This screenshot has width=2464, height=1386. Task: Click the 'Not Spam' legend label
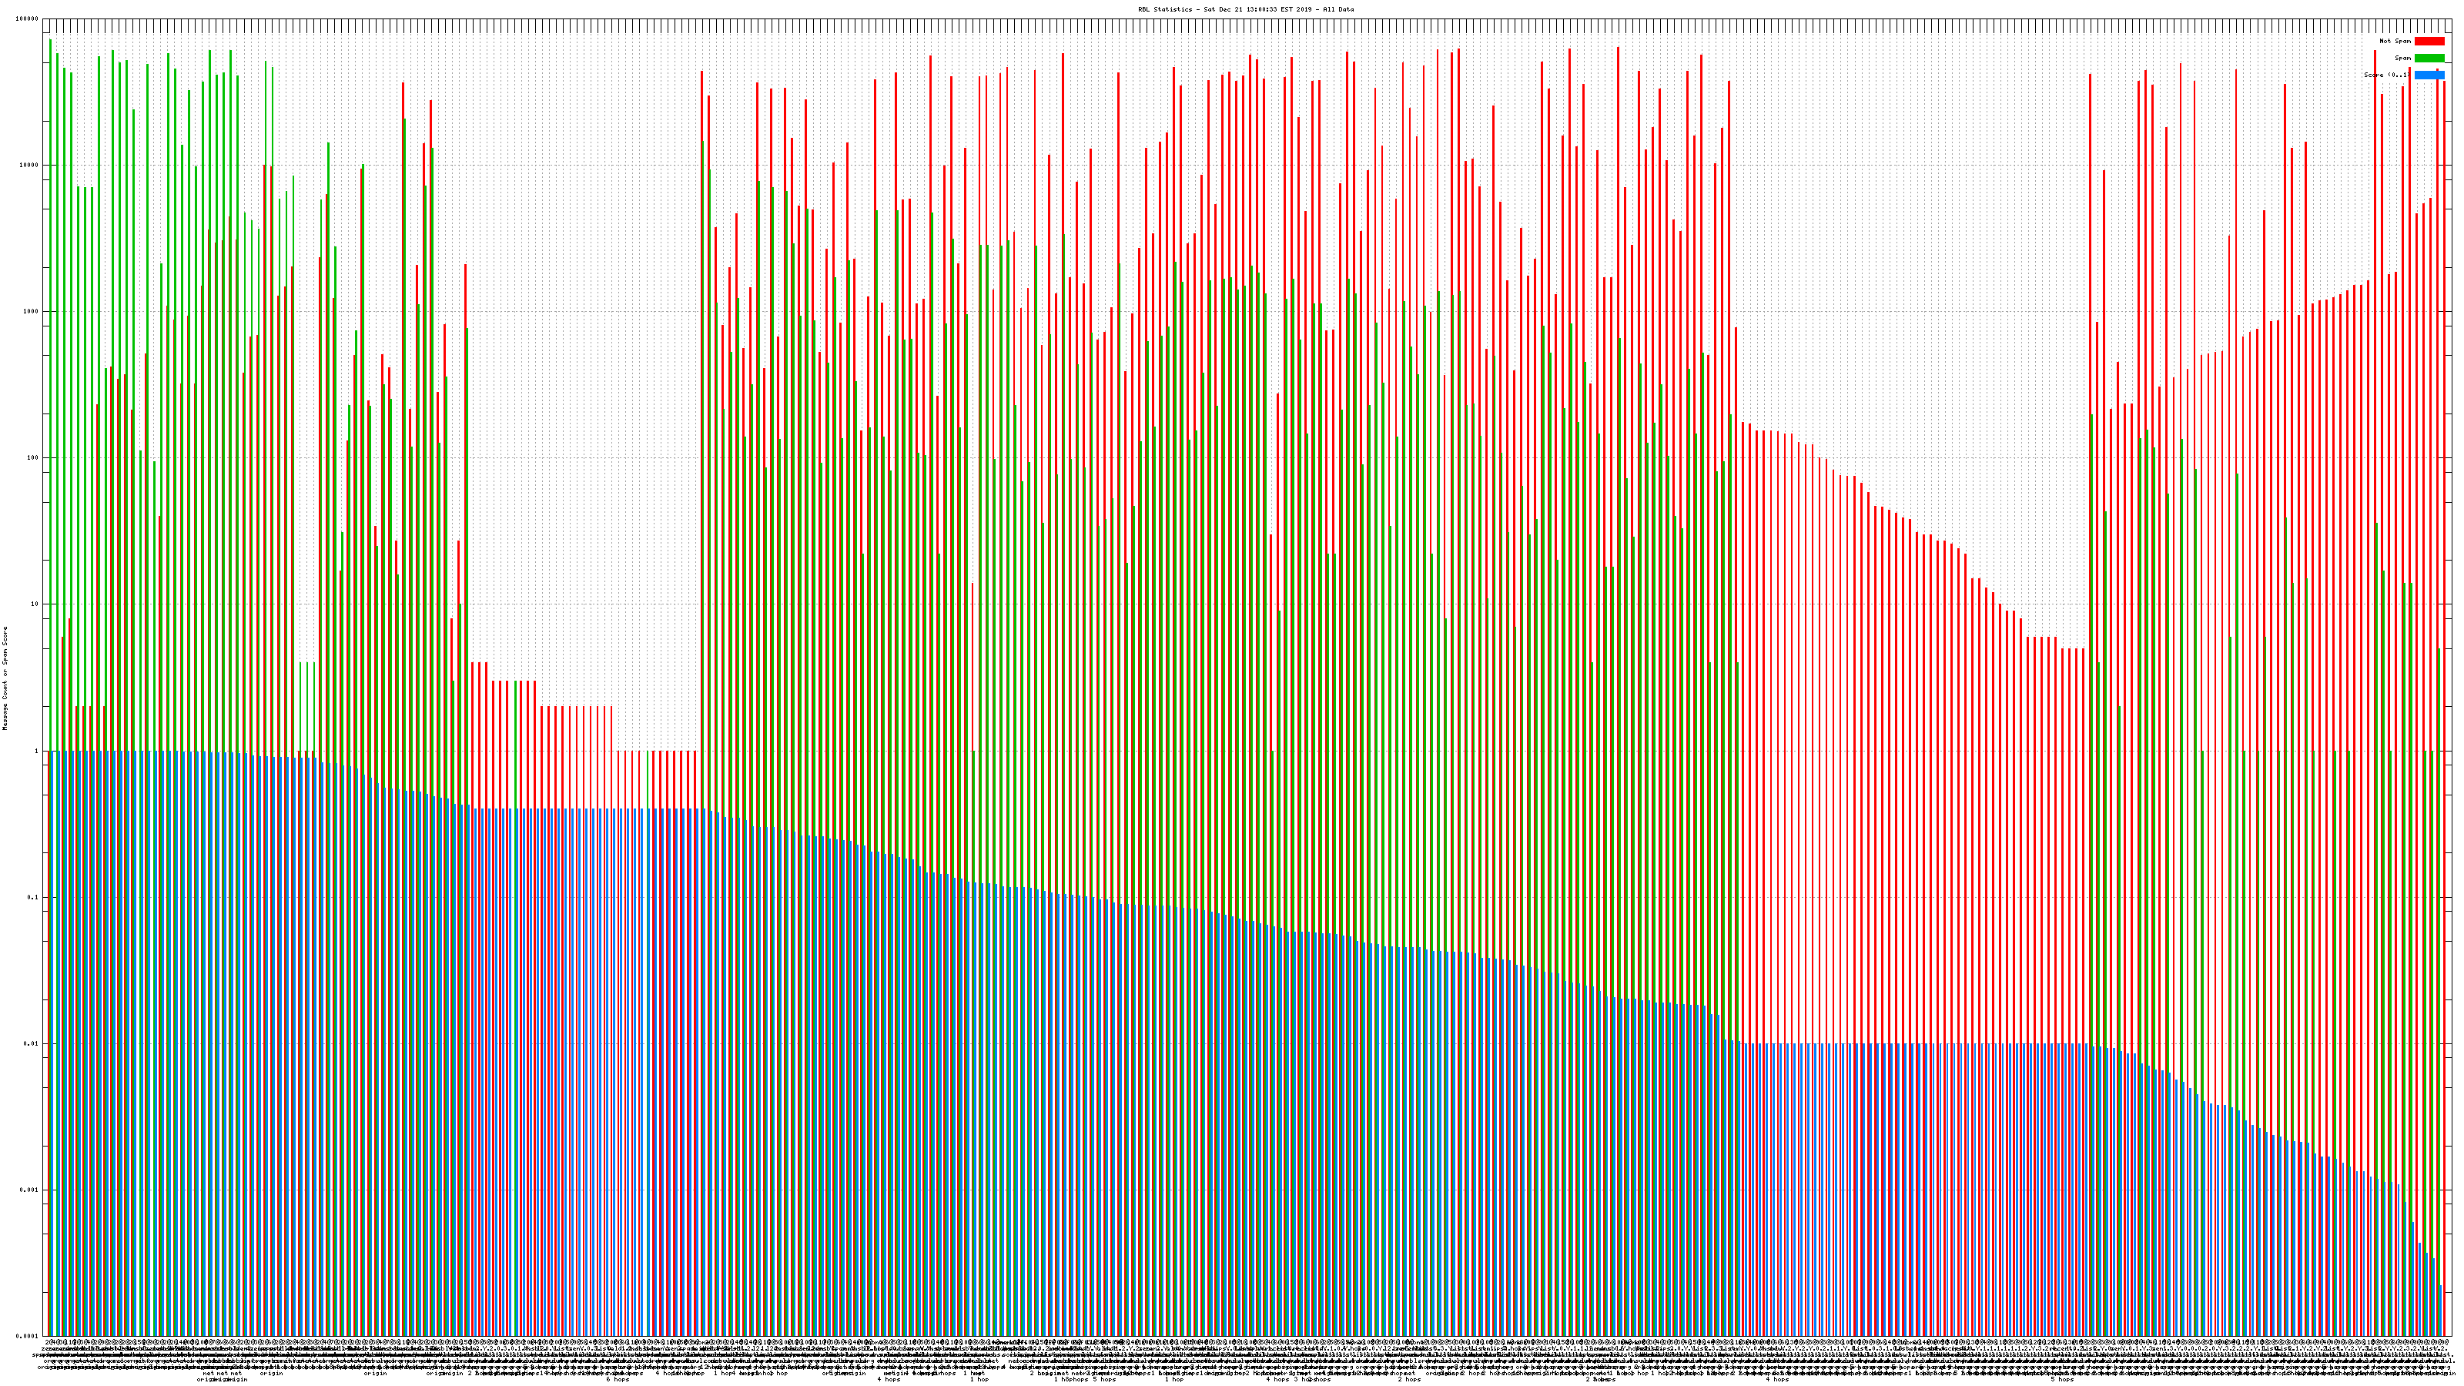pos(2395,41)
